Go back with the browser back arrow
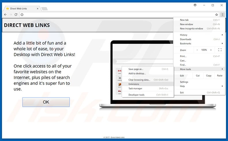Viewport: 228px width, 141px height. coord(5,15)
